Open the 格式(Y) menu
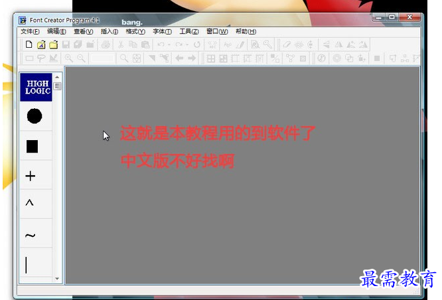Viewport: 442px width, 300px height. [135, 32]
